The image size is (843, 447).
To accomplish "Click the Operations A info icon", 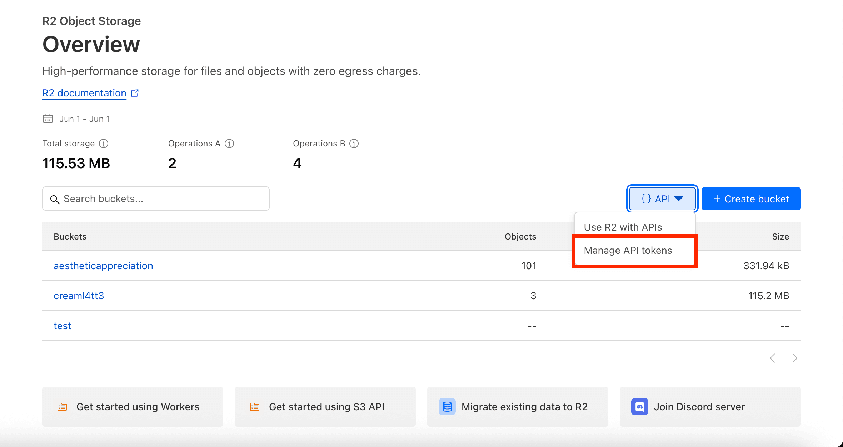I will 229,144.
